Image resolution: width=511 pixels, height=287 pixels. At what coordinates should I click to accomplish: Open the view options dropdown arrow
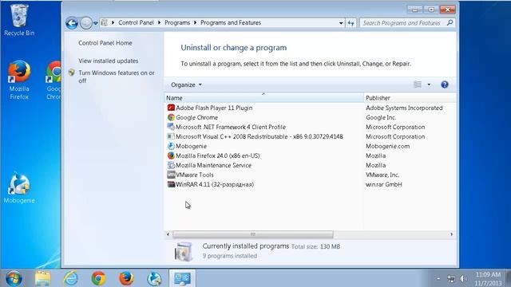click(429, 85)
